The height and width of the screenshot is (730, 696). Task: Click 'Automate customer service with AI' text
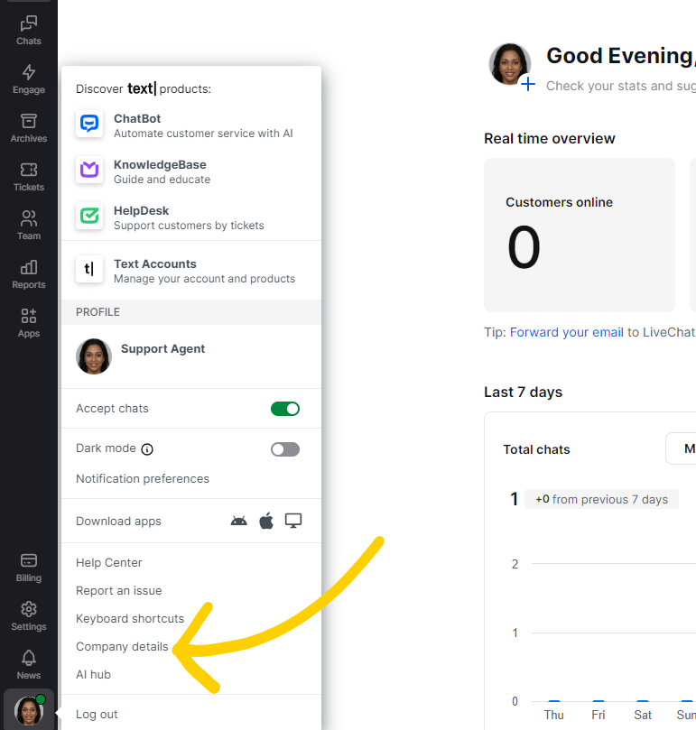coord(203,134)
